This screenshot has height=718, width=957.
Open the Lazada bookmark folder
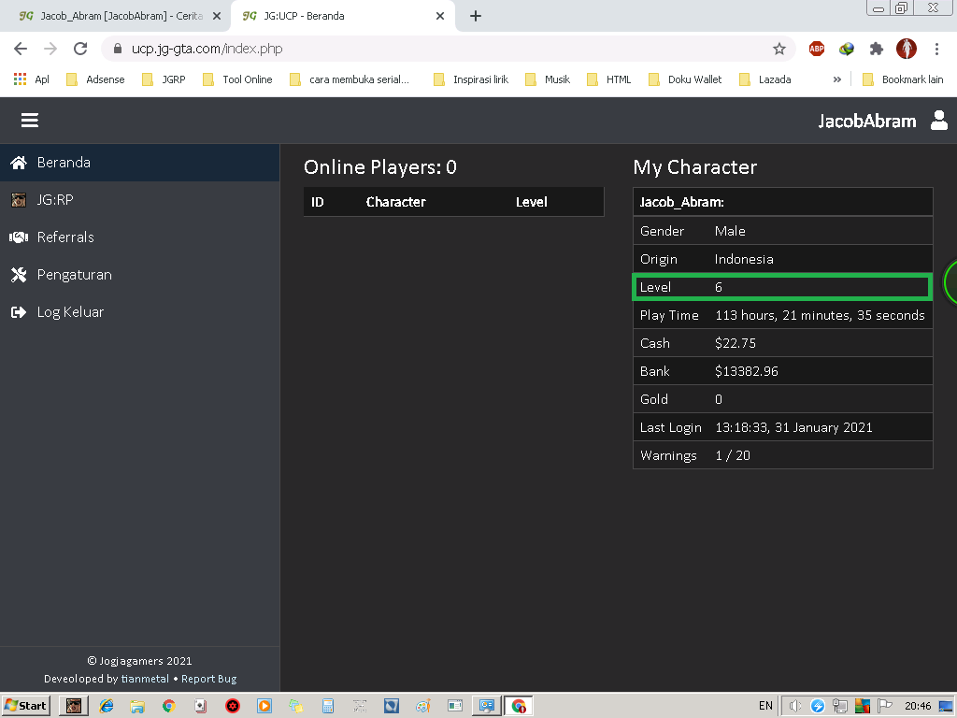764,79
